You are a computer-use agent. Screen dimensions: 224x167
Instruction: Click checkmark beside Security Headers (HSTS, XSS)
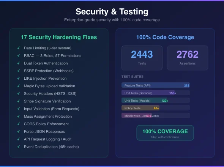coord(19,93)
